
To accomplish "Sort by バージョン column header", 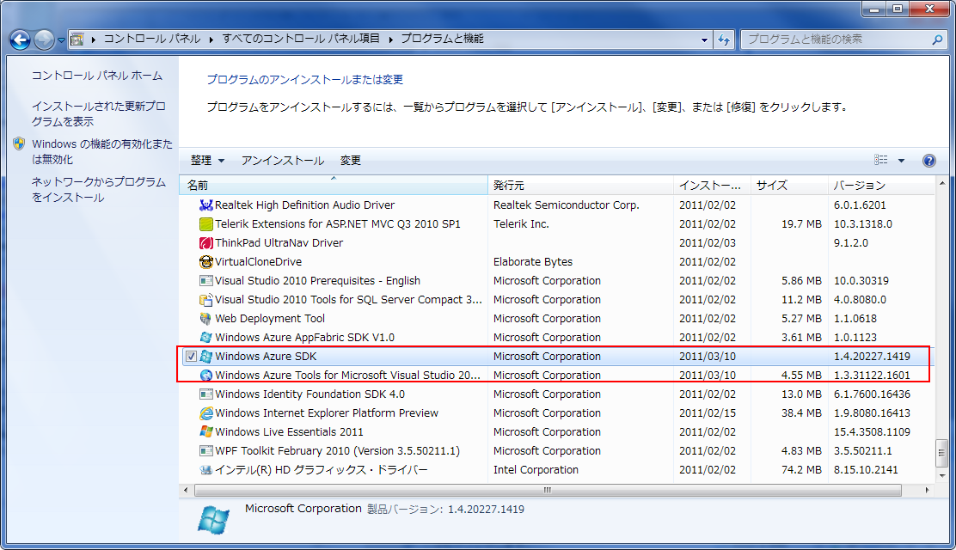I will coord(880,185).
